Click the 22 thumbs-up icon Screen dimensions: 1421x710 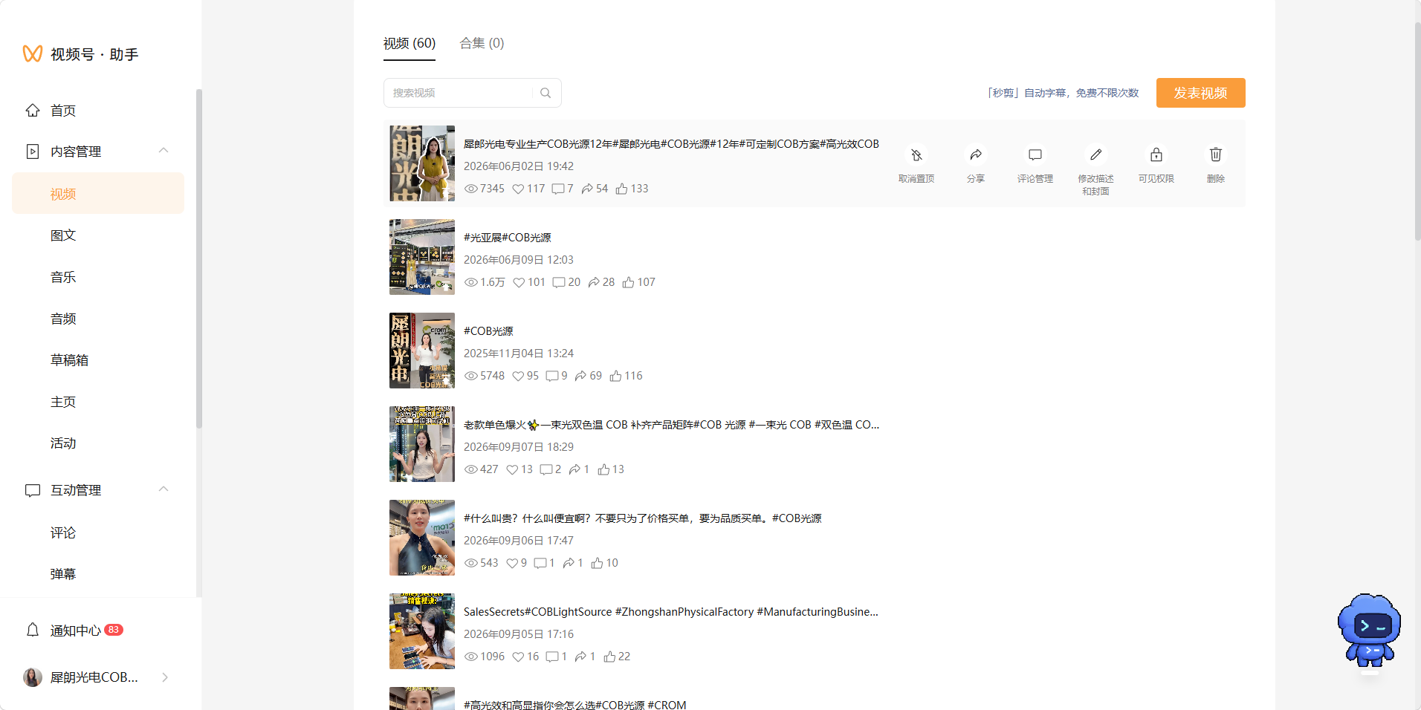click(x=609, y=657)
